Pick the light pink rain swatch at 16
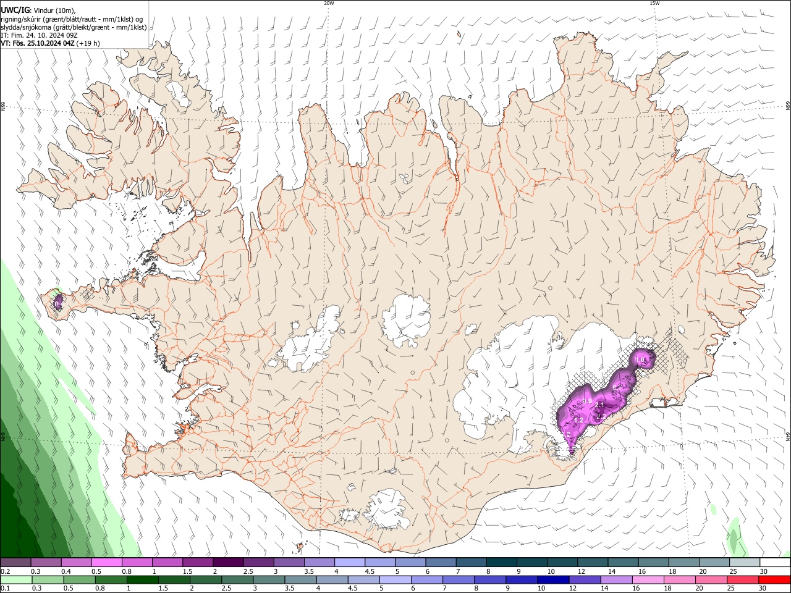 pos(648,580)
